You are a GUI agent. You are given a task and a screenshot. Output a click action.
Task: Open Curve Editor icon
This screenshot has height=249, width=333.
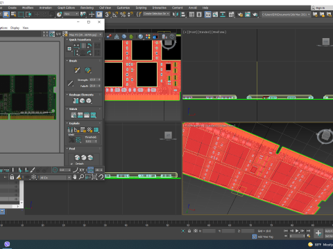tap(215, 15)
